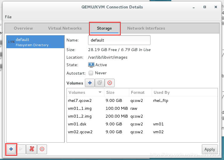224x160 pixels.
Task: Delete the storage pool at bottom left
Action: click(x=42, y=149)
